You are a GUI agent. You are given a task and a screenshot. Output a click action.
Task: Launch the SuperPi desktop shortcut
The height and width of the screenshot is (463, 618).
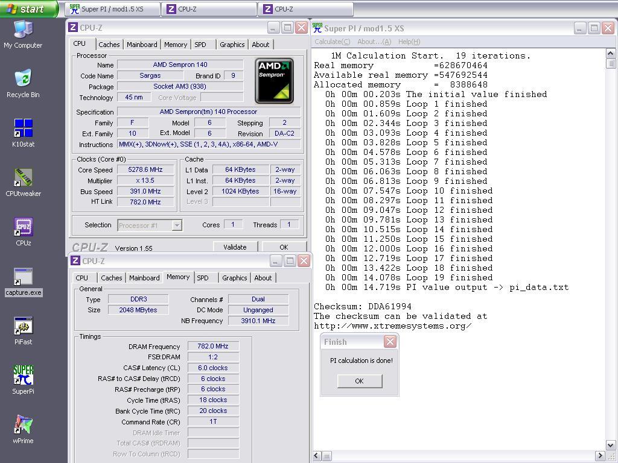[x=24, y=380]
